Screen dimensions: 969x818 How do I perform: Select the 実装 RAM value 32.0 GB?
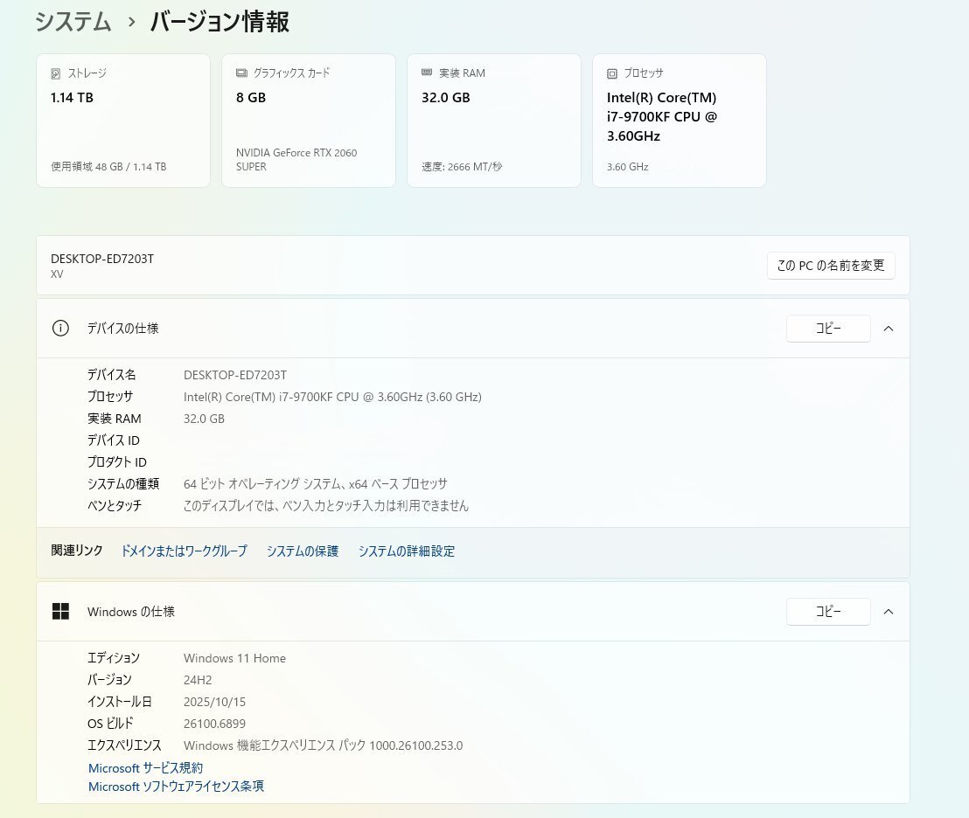pos(204,419)
